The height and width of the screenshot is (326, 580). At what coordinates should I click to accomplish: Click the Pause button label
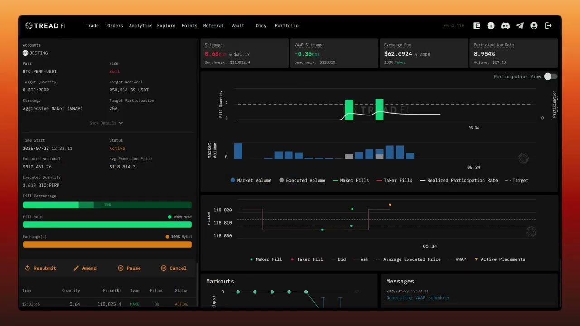134,268
